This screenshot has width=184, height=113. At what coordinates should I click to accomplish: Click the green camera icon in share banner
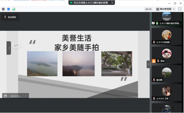(x=71, y=3)
